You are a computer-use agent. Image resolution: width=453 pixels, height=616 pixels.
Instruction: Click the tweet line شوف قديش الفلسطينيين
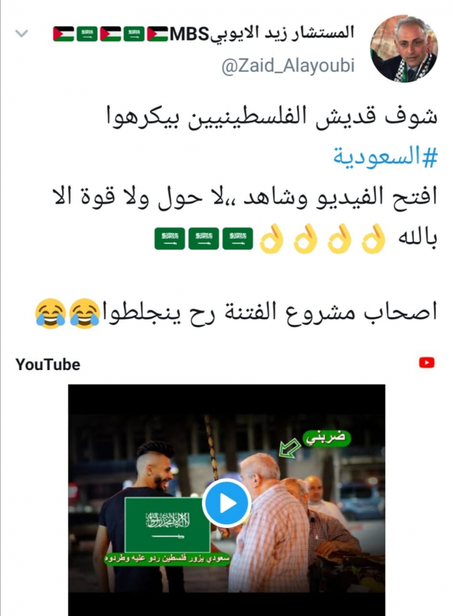tap(272, 116)
